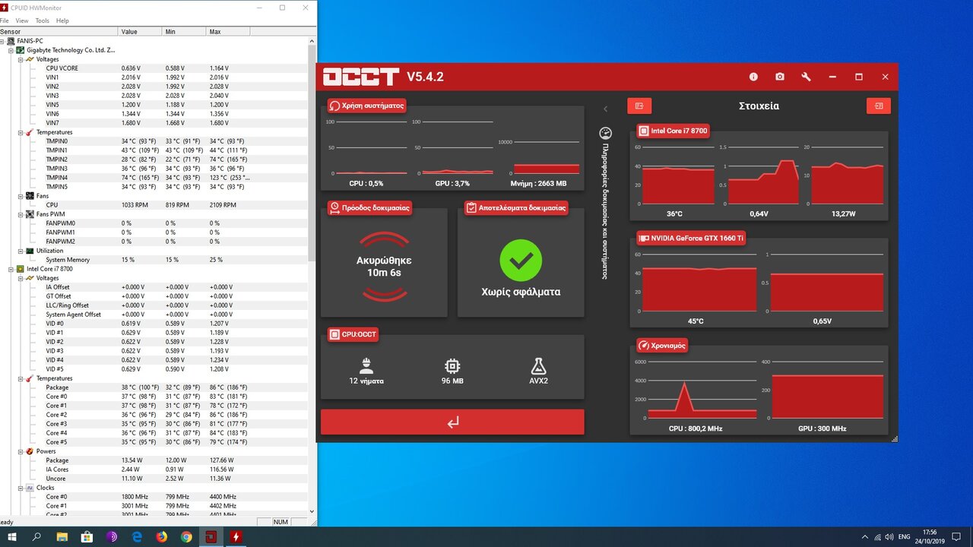Click gauge icon on vertical info tab
973x547 pixels.
pos(605,133)
